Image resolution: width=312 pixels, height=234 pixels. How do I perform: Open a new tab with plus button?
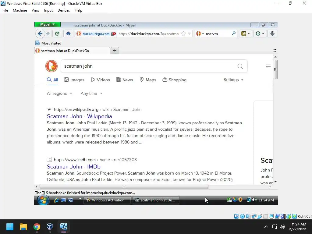[115, 51]
